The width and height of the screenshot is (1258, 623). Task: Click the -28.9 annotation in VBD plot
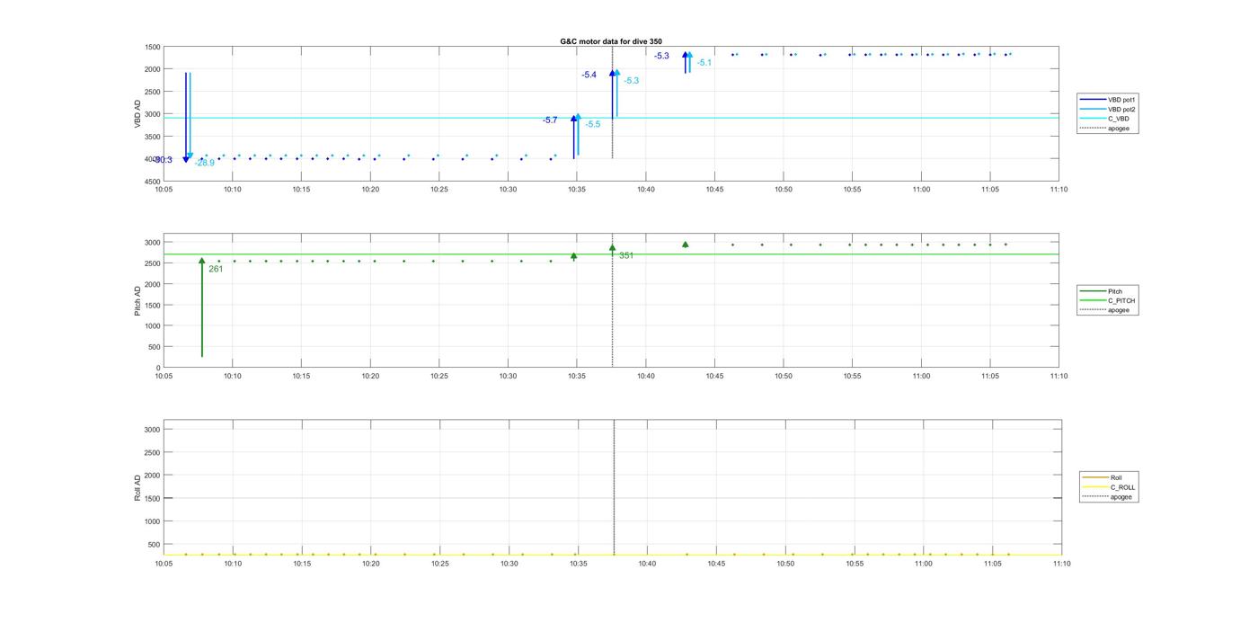205,163
